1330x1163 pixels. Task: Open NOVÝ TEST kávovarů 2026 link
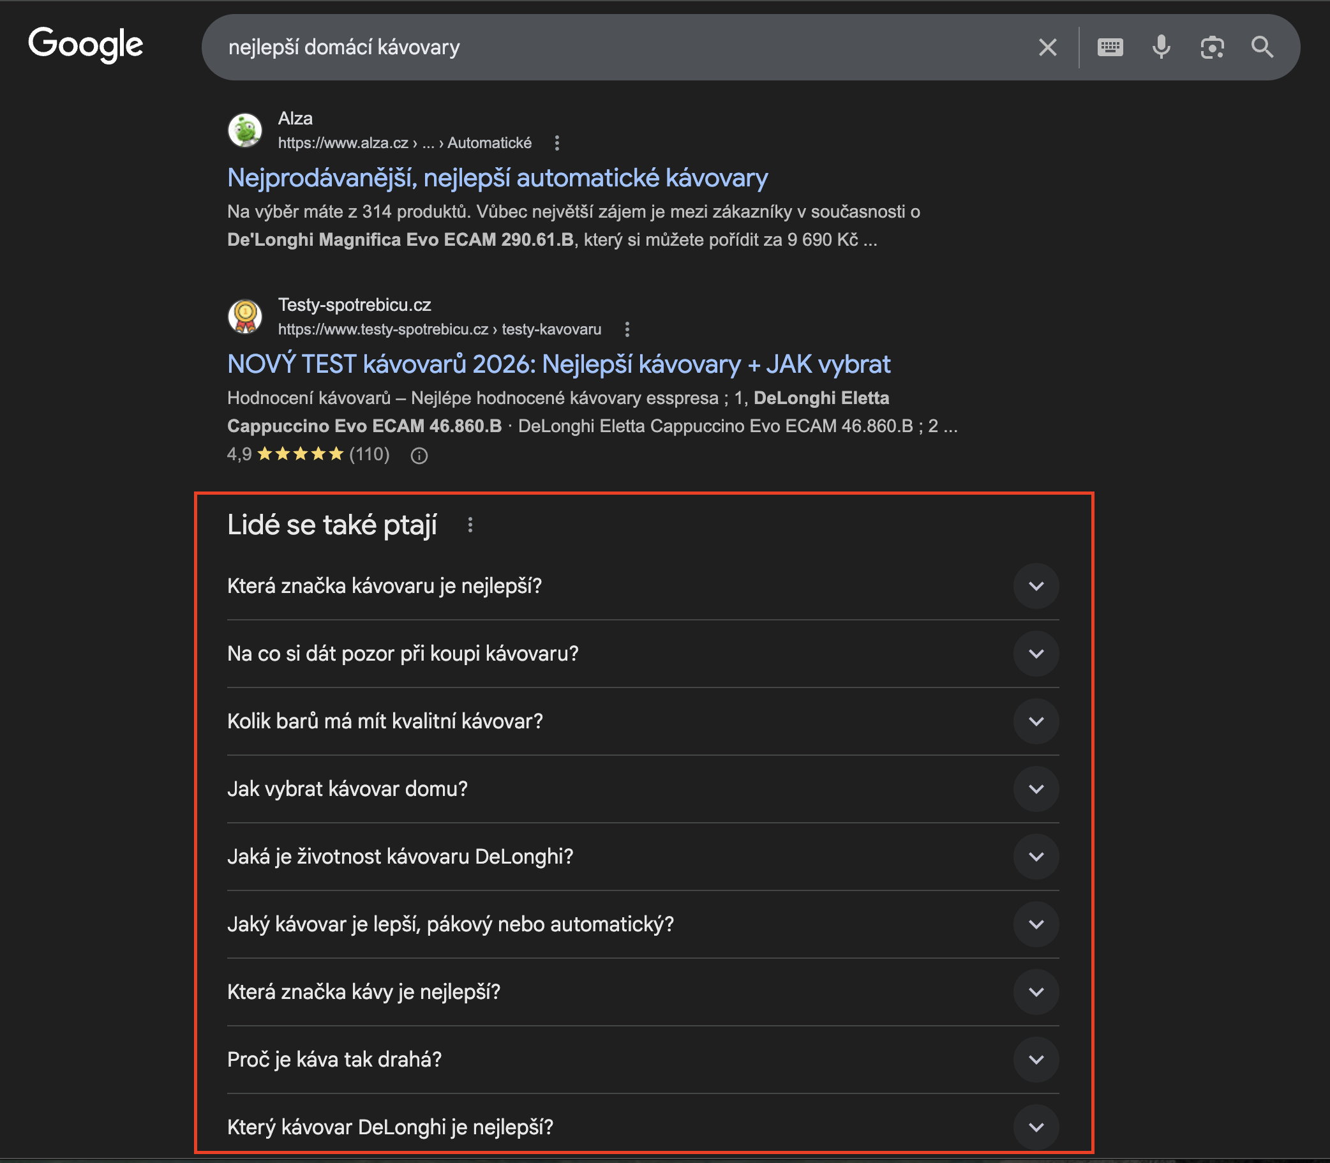pos(558,364)
